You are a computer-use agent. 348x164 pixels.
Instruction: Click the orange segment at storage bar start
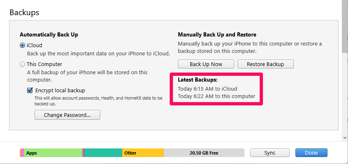point(21,153)
